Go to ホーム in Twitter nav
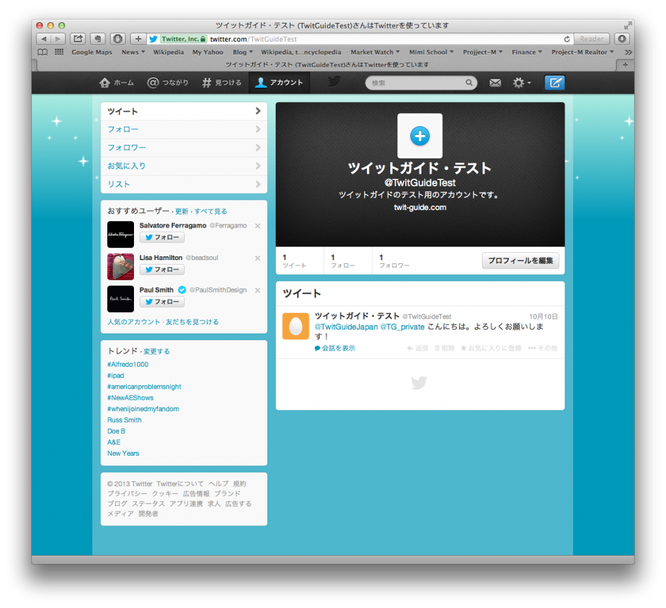The image size is (666, 608). point(116,83)
